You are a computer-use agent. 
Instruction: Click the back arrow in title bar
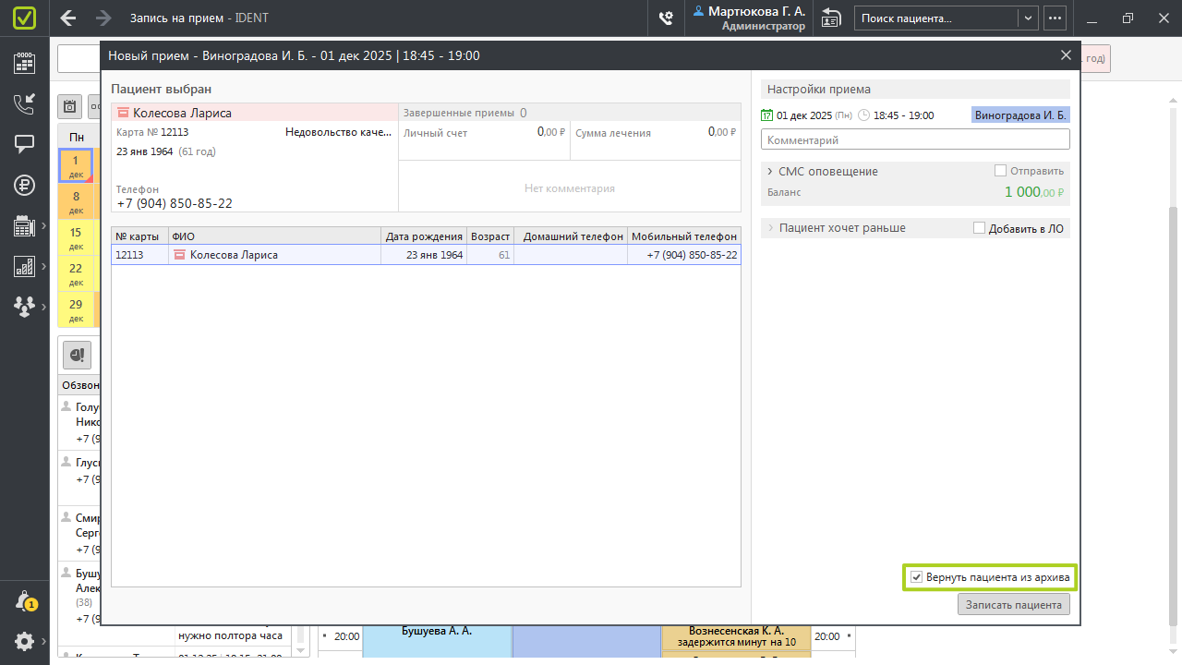coord(67,18)
